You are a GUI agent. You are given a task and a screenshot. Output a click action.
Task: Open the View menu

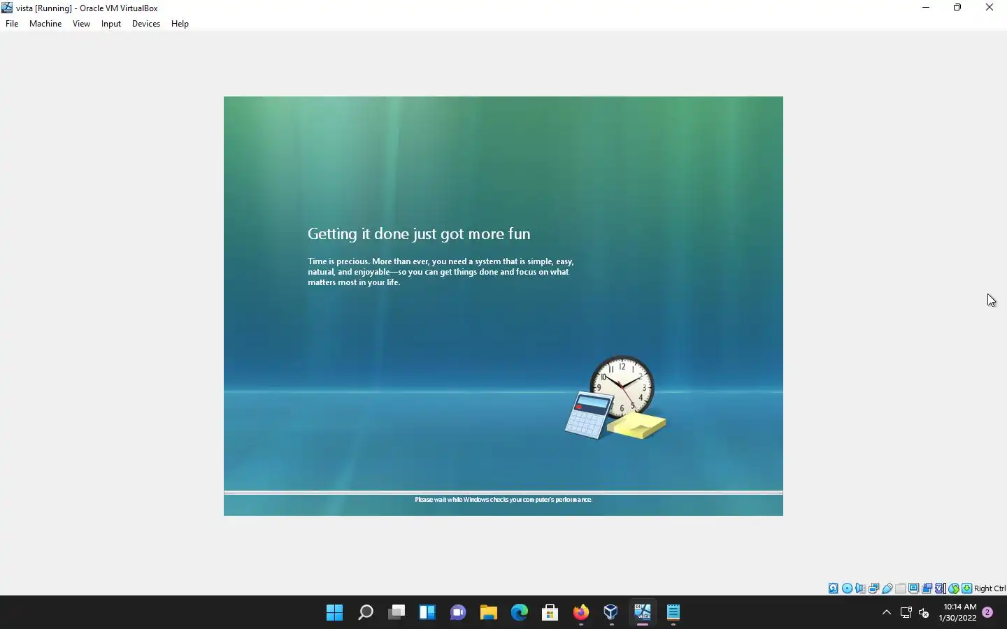click(x=81, y=24)
